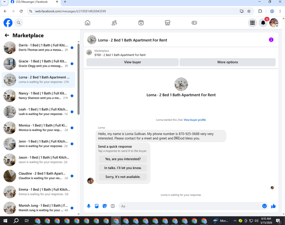Open the tab search dropdown arrow
Image resolution: width=285 pixels, height=225 pixels.
pos(4,2)
